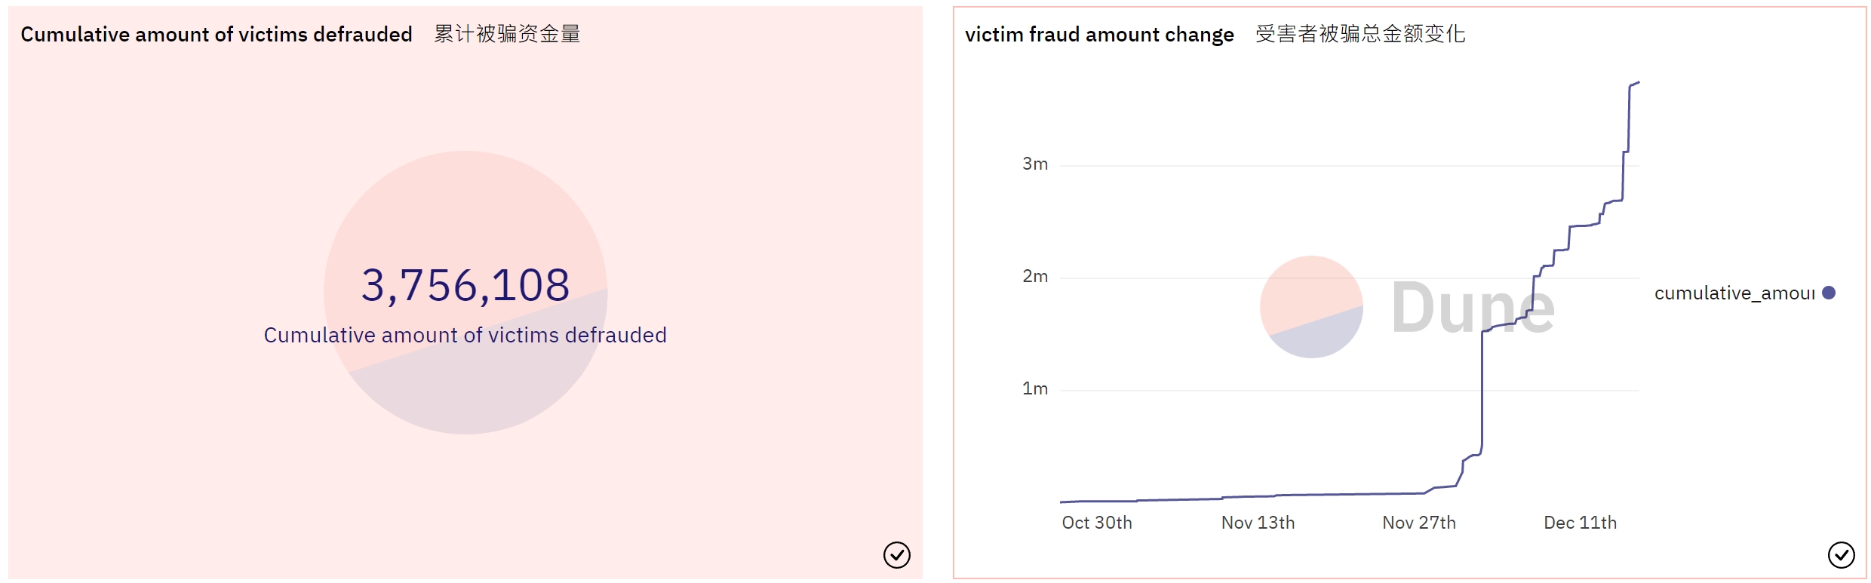Click the Dune circle logo watermark in the chart
The height and width of the screenshot is (583, 1871).
click(1311, 307)
